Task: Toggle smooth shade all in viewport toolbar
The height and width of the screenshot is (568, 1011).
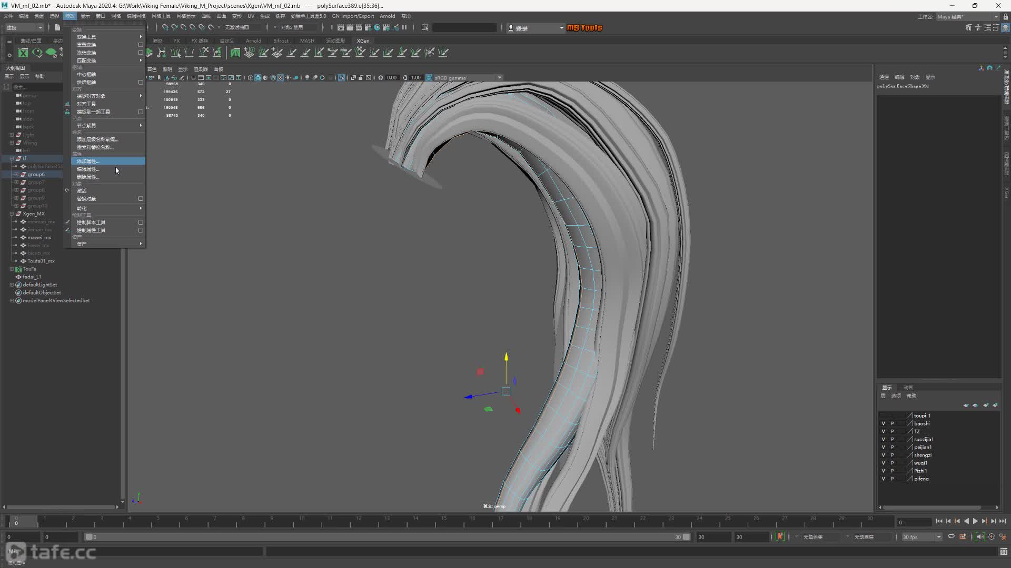Action: tap(258, 78)
